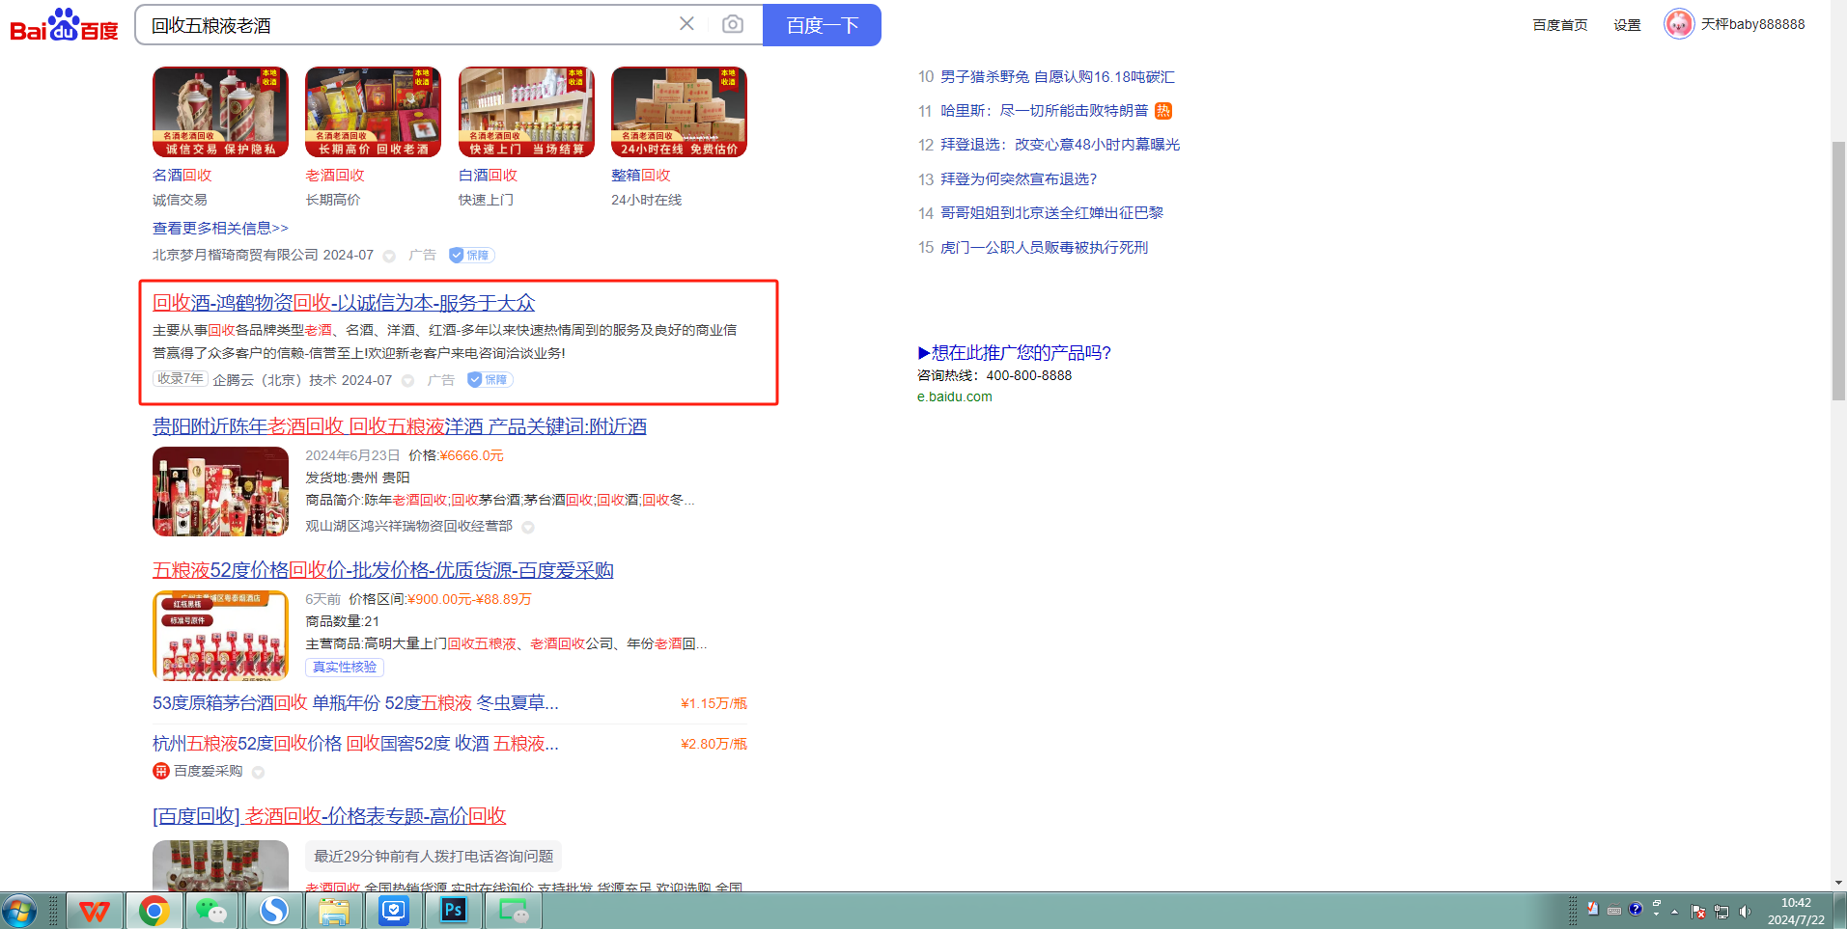
Task: Open Photoshop from the taskbar
Action: click(453, 911)
